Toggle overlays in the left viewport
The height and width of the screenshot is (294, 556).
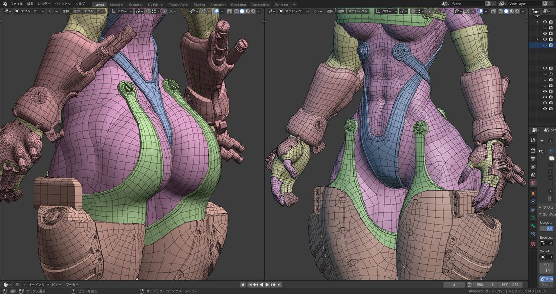point(216,11)
